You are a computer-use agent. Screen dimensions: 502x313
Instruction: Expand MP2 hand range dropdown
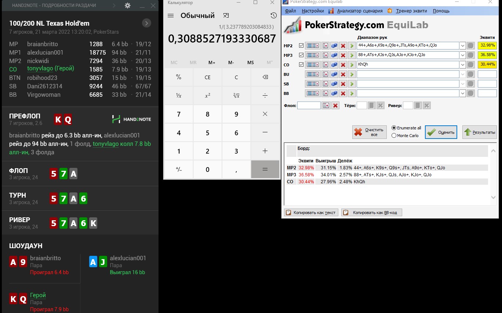click(x=463, y=45)
